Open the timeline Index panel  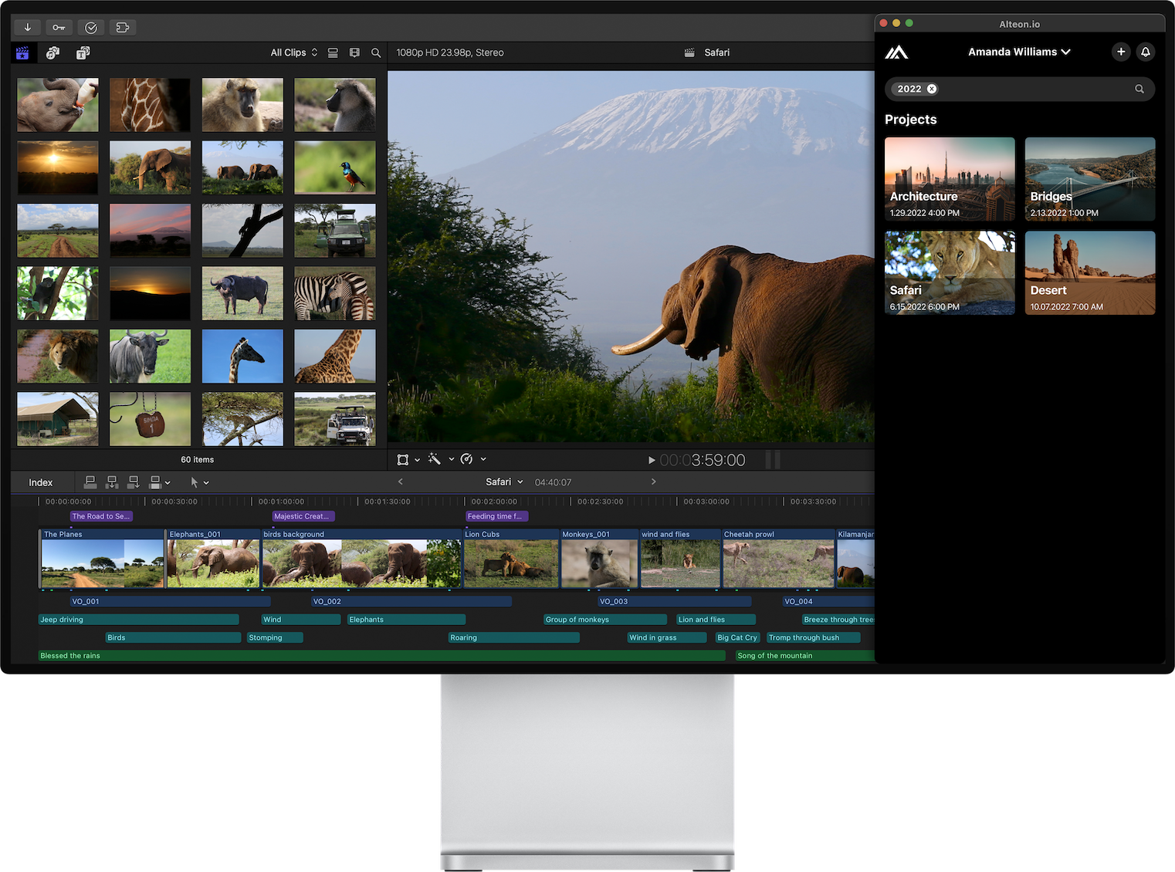[x=41, y=482]
